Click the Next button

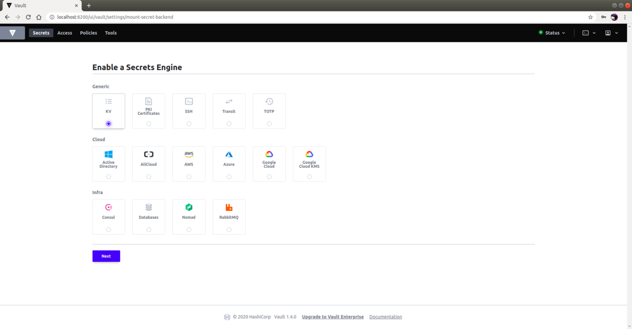(106, 256)
